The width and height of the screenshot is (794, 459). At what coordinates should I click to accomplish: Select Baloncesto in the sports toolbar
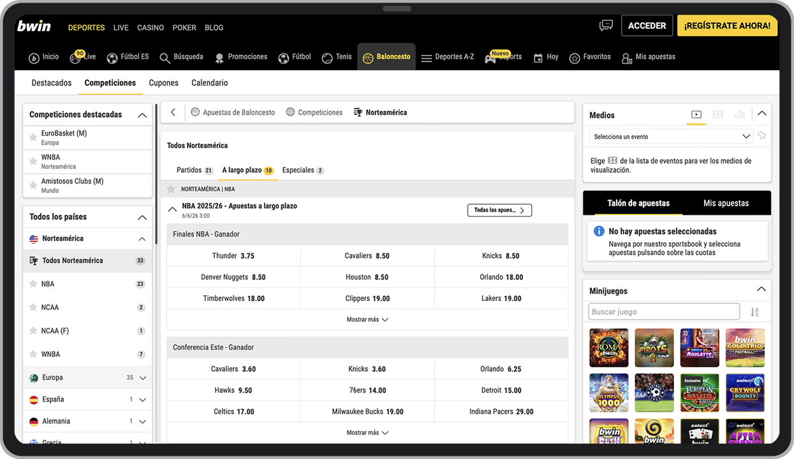(x=386, y=57)
